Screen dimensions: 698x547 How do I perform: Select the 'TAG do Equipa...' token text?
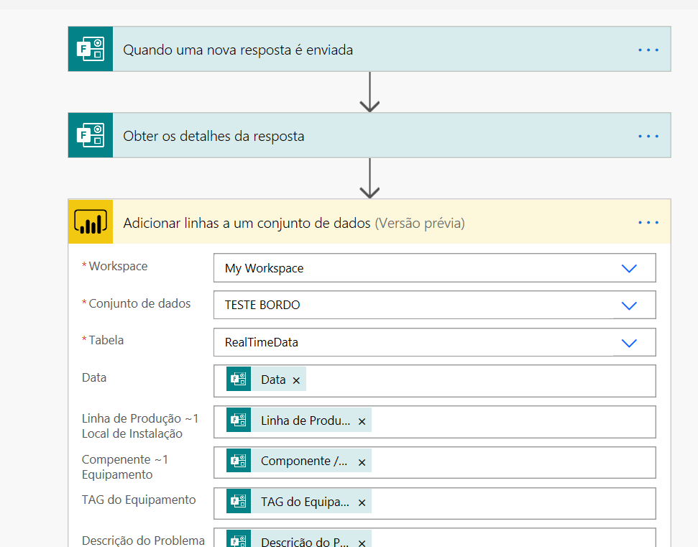coord(305,502)
